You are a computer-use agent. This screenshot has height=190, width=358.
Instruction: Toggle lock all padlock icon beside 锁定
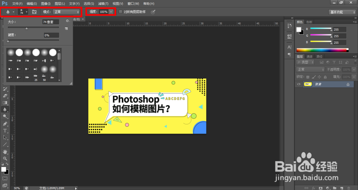325,77
